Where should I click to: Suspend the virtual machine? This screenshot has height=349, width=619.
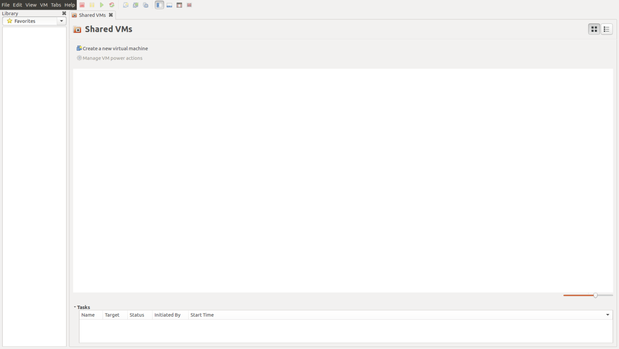click(x=92, y=4)
